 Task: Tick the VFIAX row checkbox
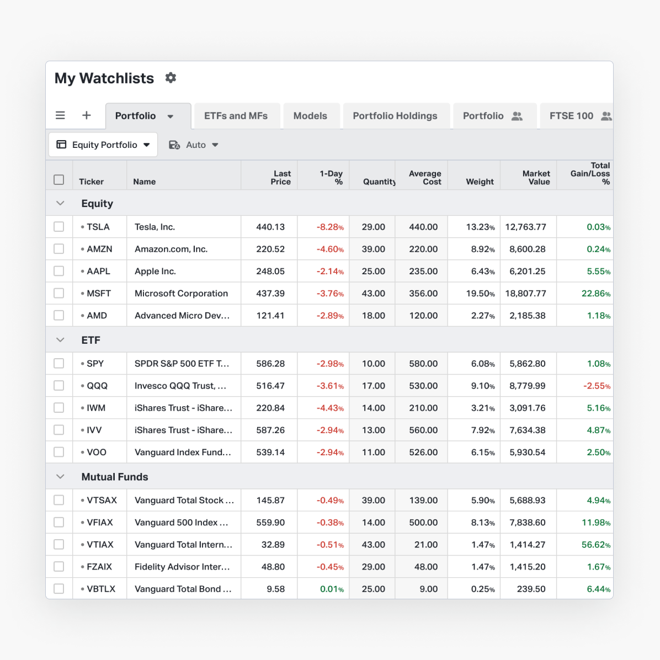[59, 522]
